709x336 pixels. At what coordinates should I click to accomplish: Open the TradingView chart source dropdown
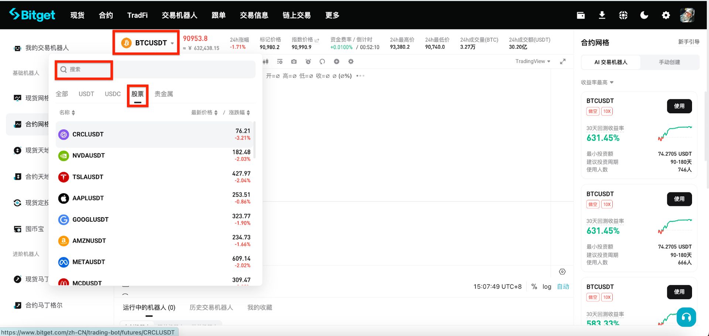(x=532, y=61)
